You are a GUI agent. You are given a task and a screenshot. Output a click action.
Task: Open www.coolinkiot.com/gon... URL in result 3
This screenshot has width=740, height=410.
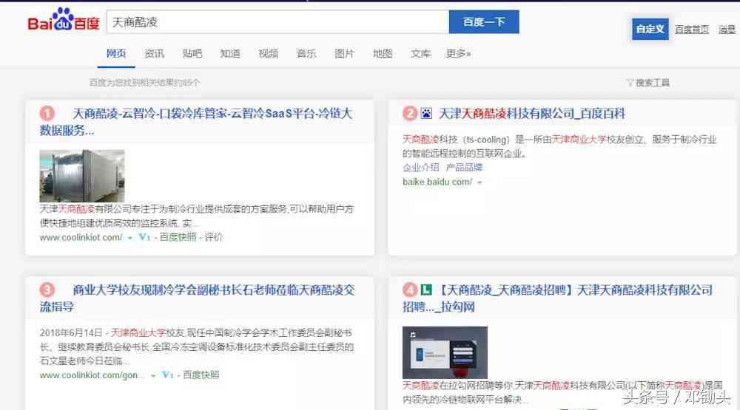92,375
